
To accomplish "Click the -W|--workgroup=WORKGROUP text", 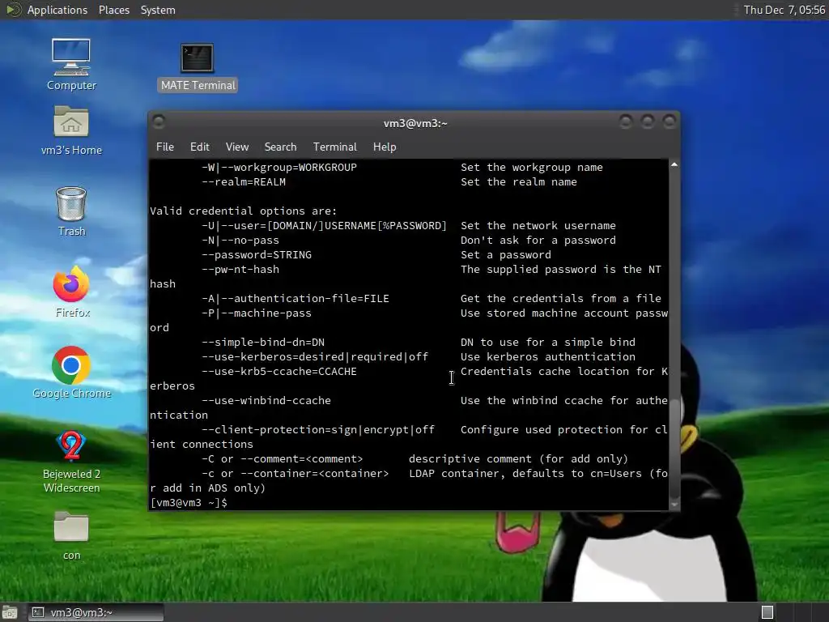I will point(279,167).
